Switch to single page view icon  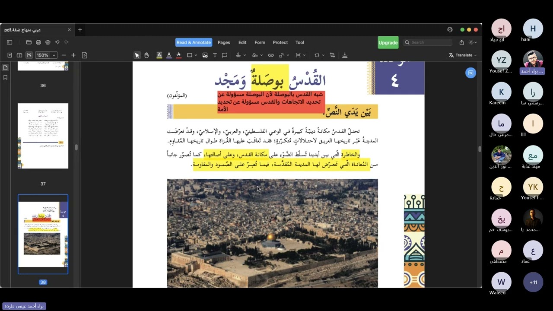tap(10, 55)
